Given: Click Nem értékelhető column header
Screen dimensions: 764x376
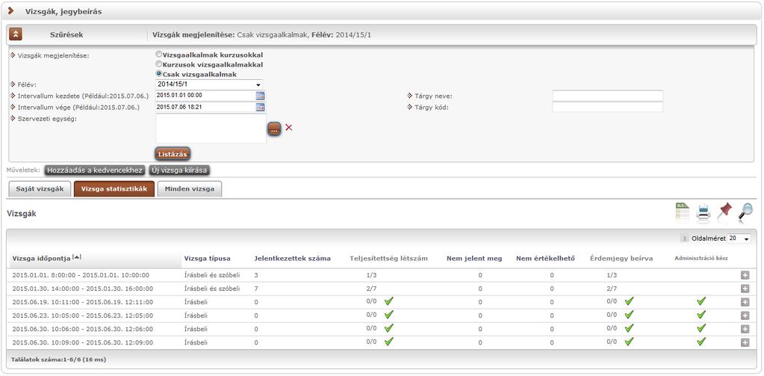Looking at the screenshot, I should (x=546, y=259).
